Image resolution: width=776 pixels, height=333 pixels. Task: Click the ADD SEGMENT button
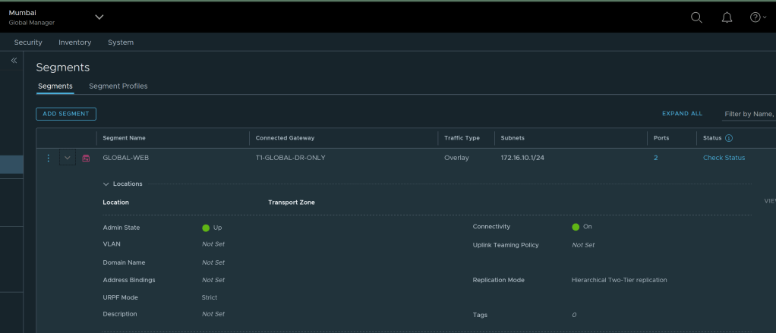[x=66, y=114]
